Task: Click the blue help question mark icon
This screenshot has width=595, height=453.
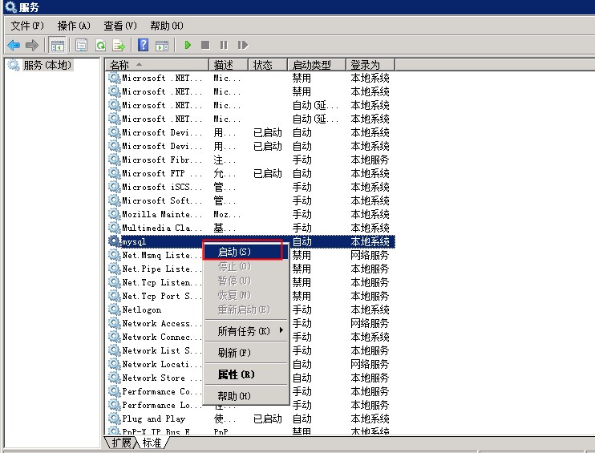Action: (143, 46)
